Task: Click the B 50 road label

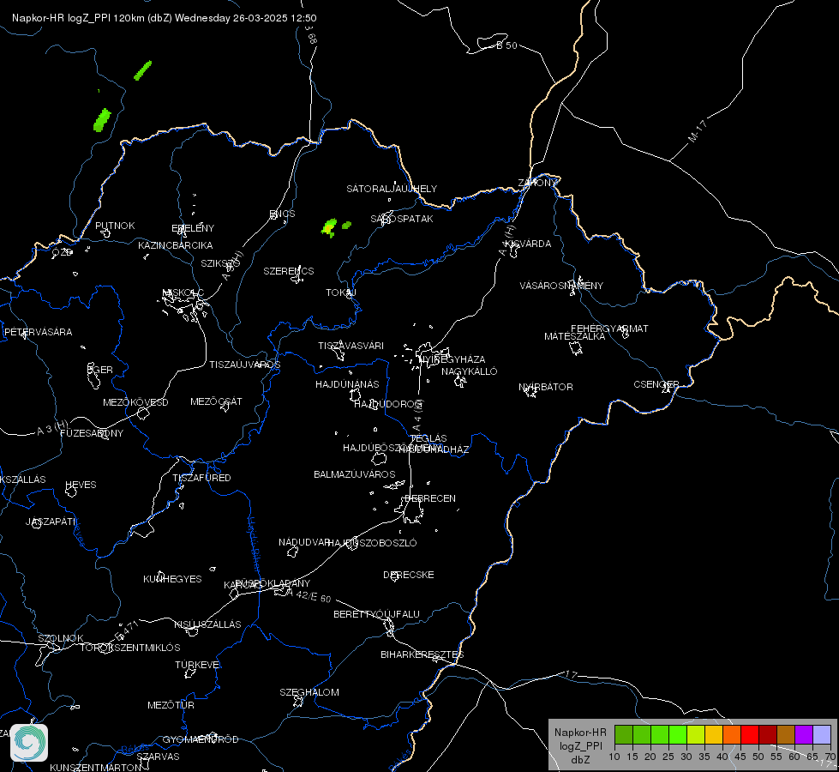Action: point(506,45)
